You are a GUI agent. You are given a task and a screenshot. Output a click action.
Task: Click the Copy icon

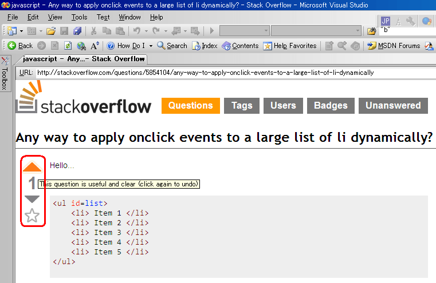click(107, 31)
